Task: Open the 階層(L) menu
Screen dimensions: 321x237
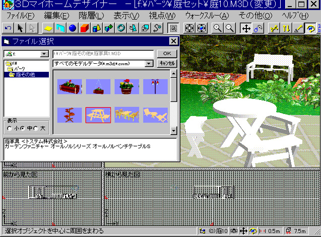Action: pyautogui.click(x=91, y=16)
